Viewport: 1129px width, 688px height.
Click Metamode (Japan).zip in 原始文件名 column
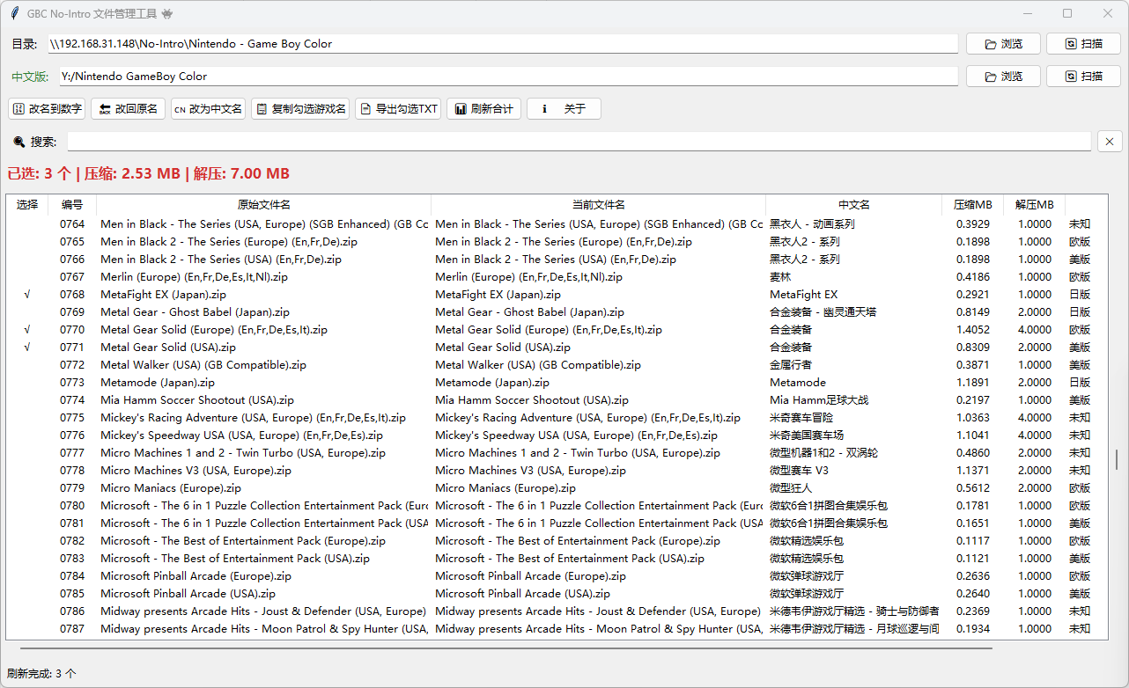pos(158,383)
